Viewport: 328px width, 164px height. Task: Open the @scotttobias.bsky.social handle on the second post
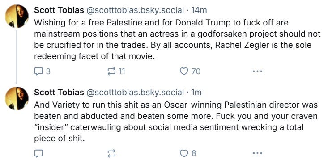pos(135,93)
